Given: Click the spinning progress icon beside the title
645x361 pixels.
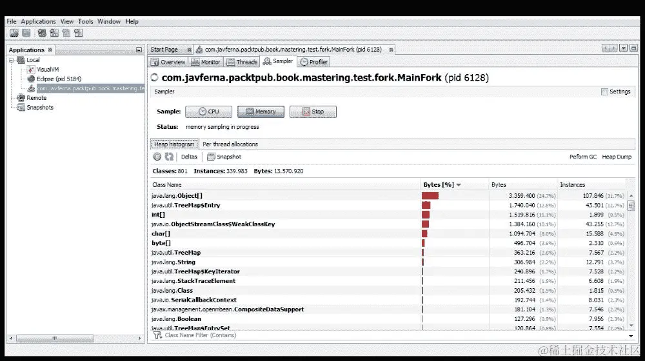Looking at the screenshot, I should pyautogui.click(x=155, y=77).
